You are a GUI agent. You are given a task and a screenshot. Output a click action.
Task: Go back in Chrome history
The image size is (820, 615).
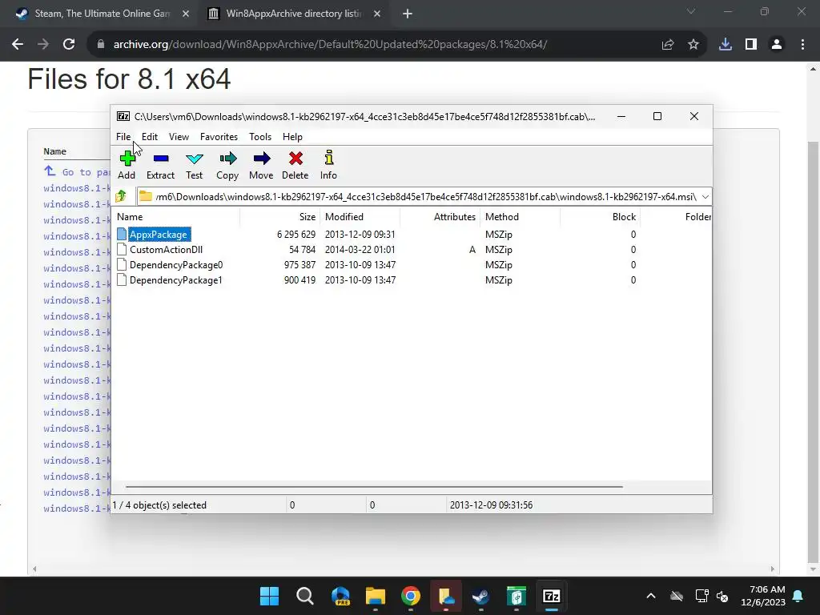[x=18, y=45]
